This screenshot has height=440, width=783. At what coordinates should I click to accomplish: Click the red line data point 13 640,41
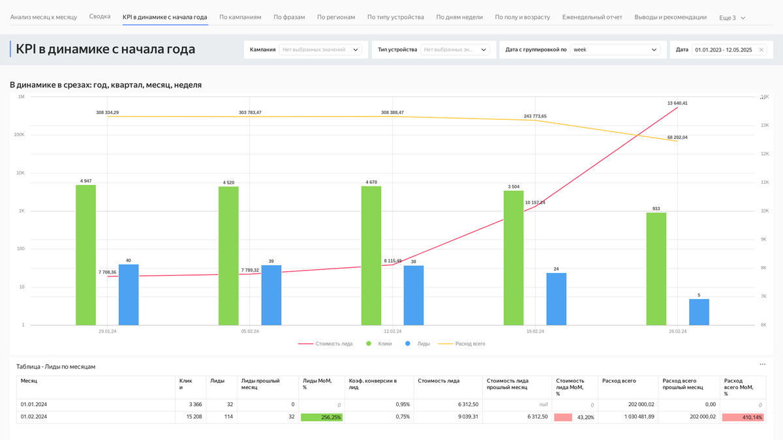click(678, 107)
